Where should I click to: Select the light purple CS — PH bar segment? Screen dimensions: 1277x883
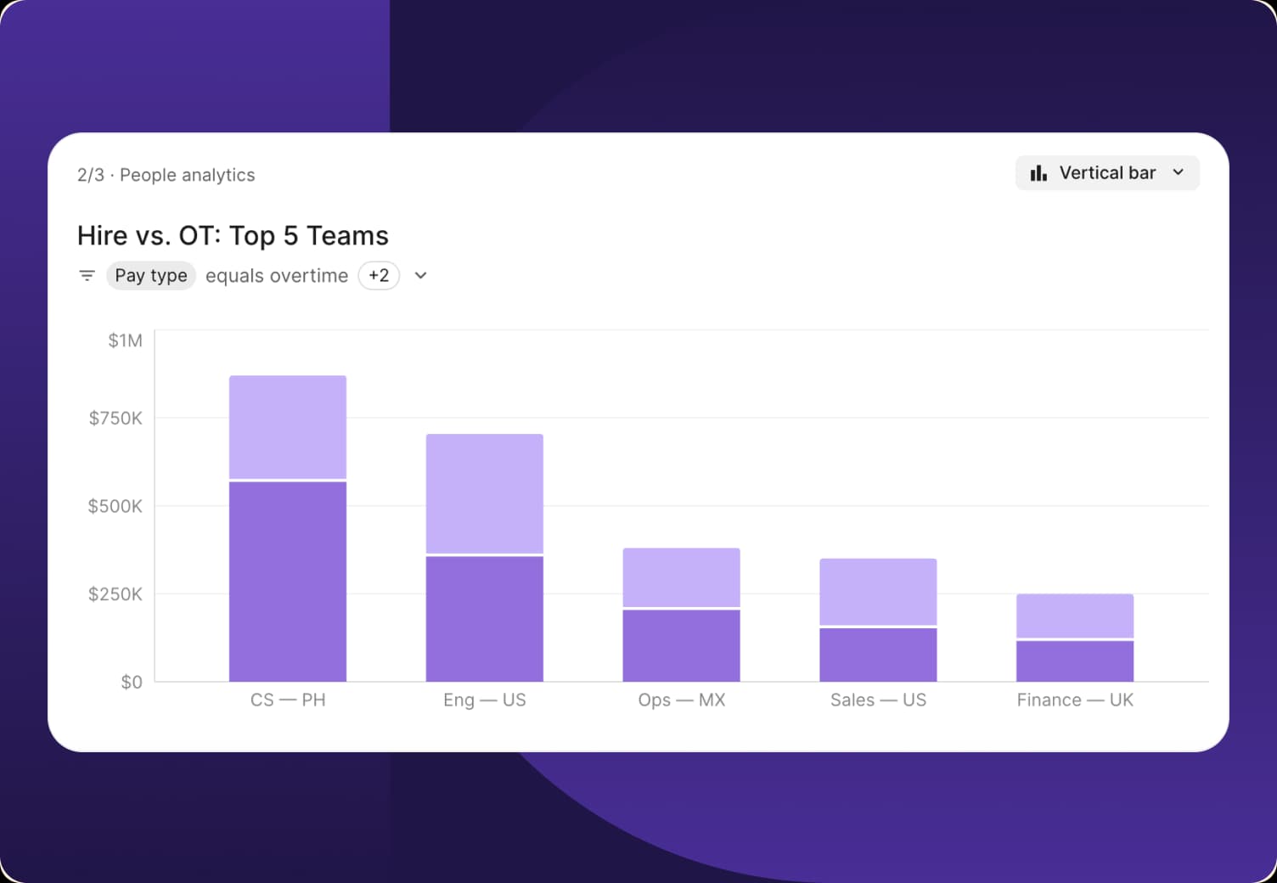(288, 427)
